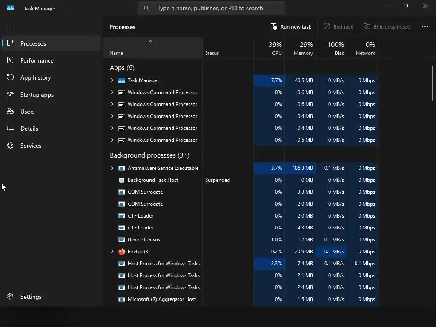
Task: Expand Antimalware Service Executable row
Action: (112, 168)
